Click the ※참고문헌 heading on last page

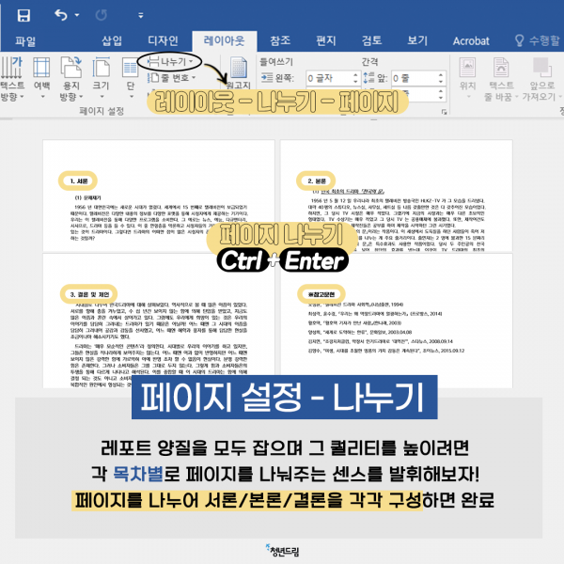tap(321, 294)
